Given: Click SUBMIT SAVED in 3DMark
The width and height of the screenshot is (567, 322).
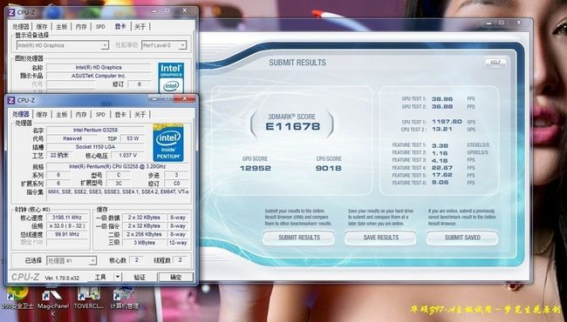Looking at the screenshot, I should [x=462, y=238].
